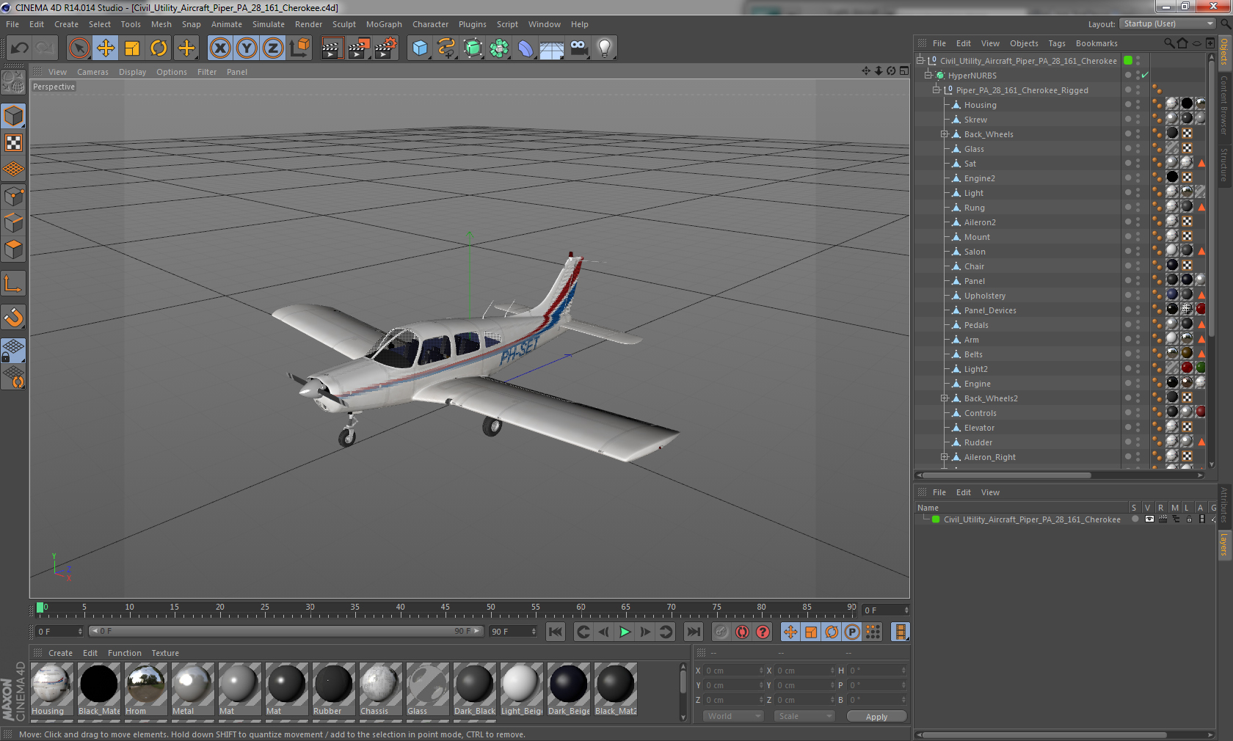Play the animation forward
1233x741 pixels.
pos(625,632)
